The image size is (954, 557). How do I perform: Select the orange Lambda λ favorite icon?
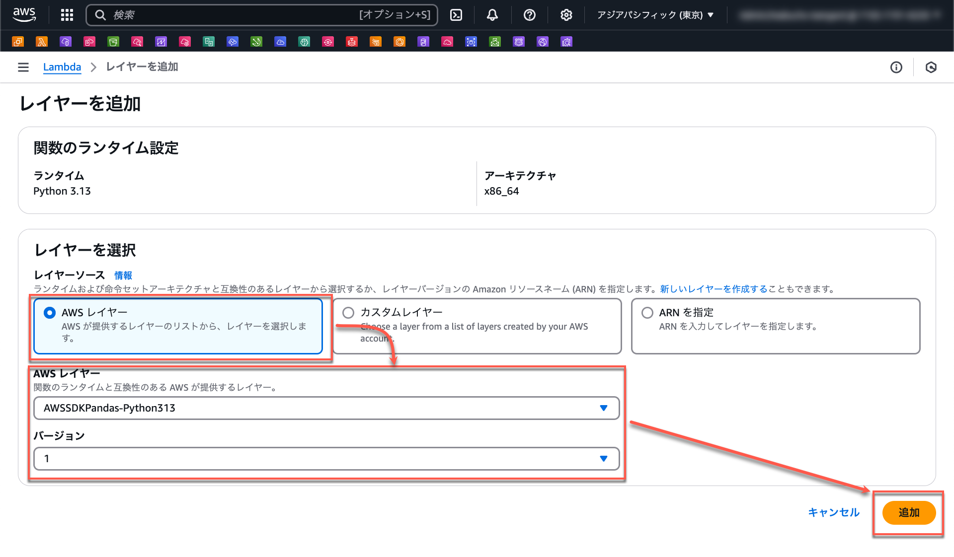point(42,42)
